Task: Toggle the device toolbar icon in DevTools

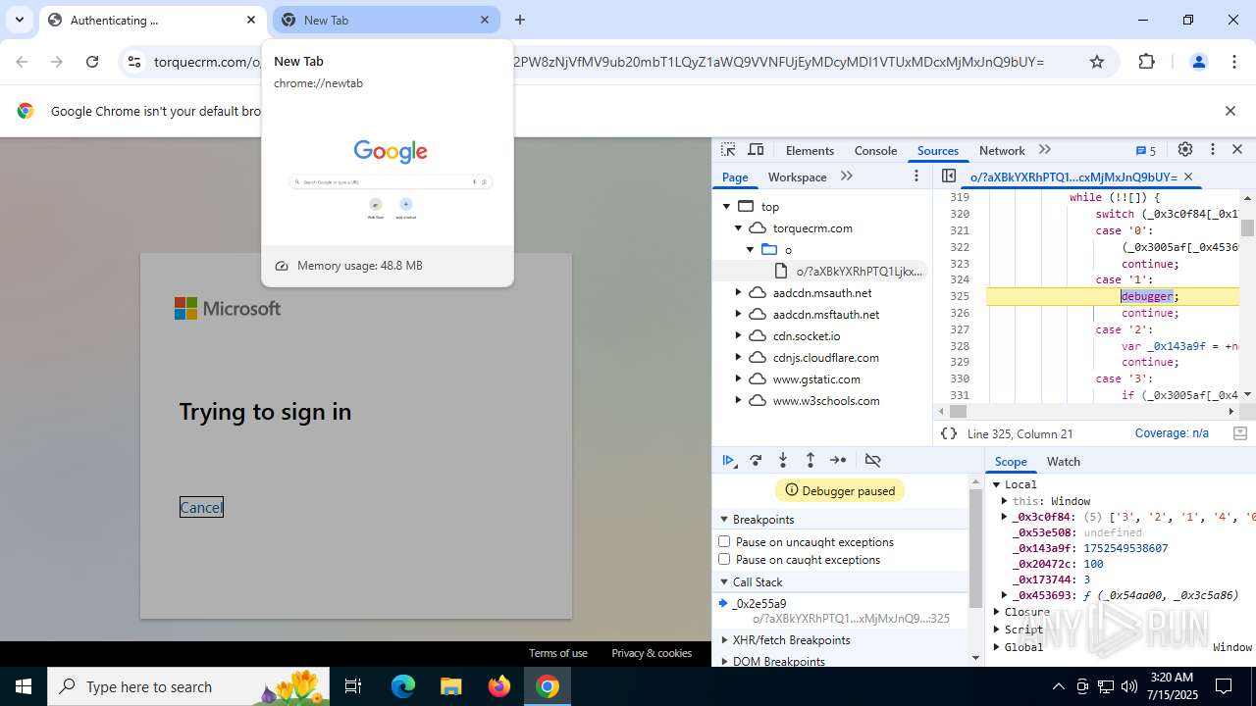Action: (756, 150)
